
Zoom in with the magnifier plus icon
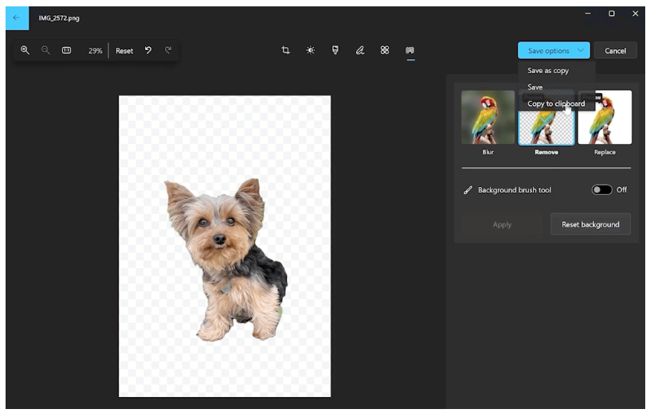click(x=25, y=50)
